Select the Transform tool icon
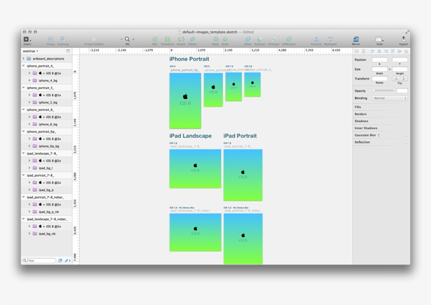 pos(167,39)
